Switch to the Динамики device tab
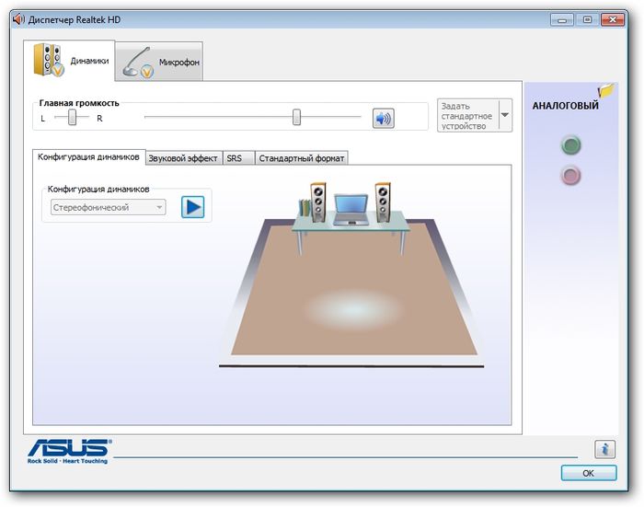This screenshot has height=507, width=644. tap(69, 61)
